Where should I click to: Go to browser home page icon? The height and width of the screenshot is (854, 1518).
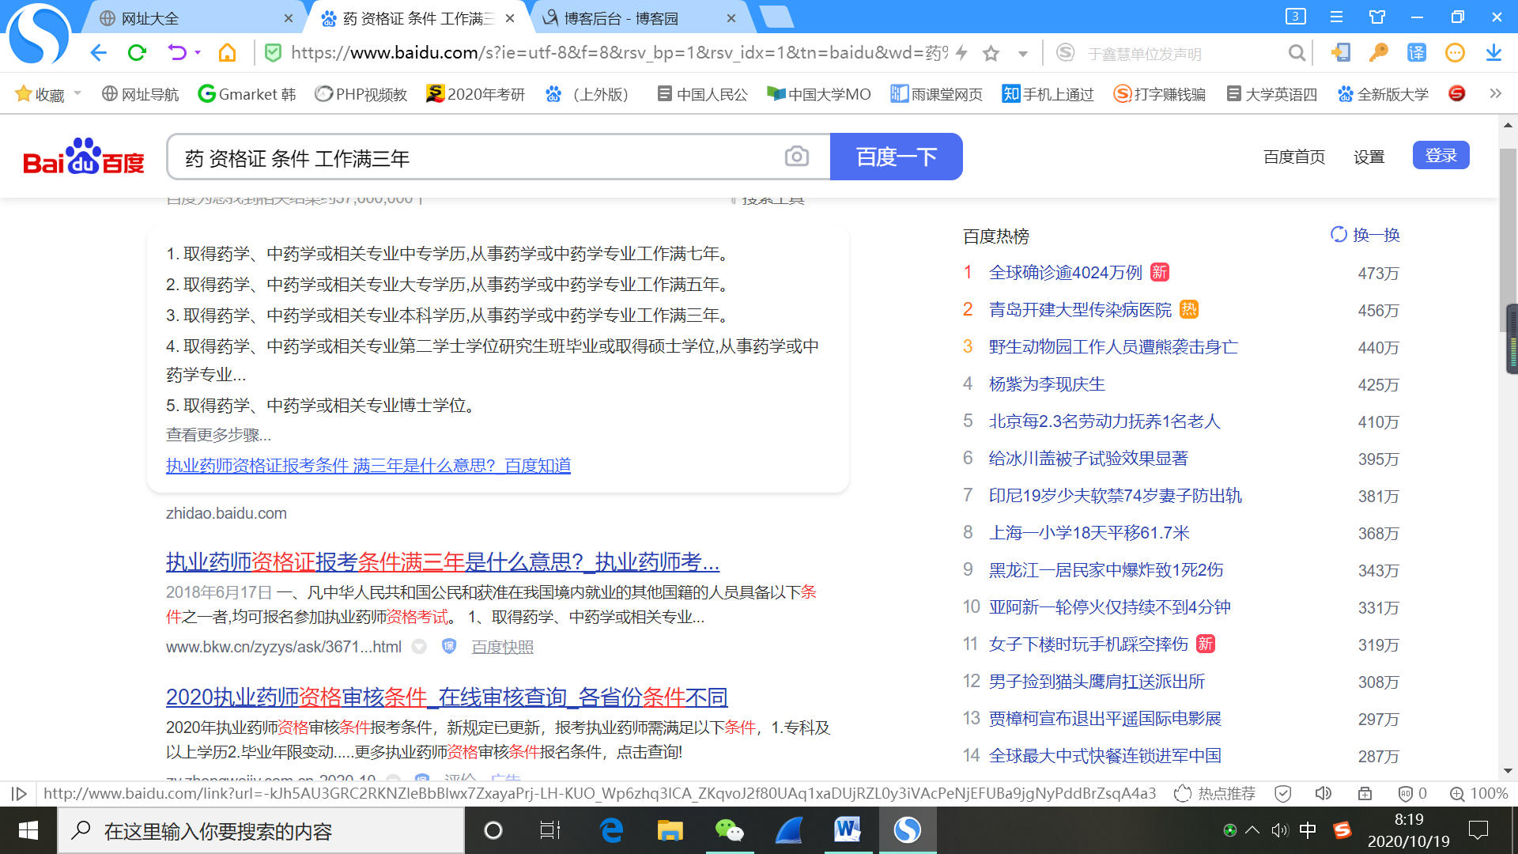click(227, 53)
